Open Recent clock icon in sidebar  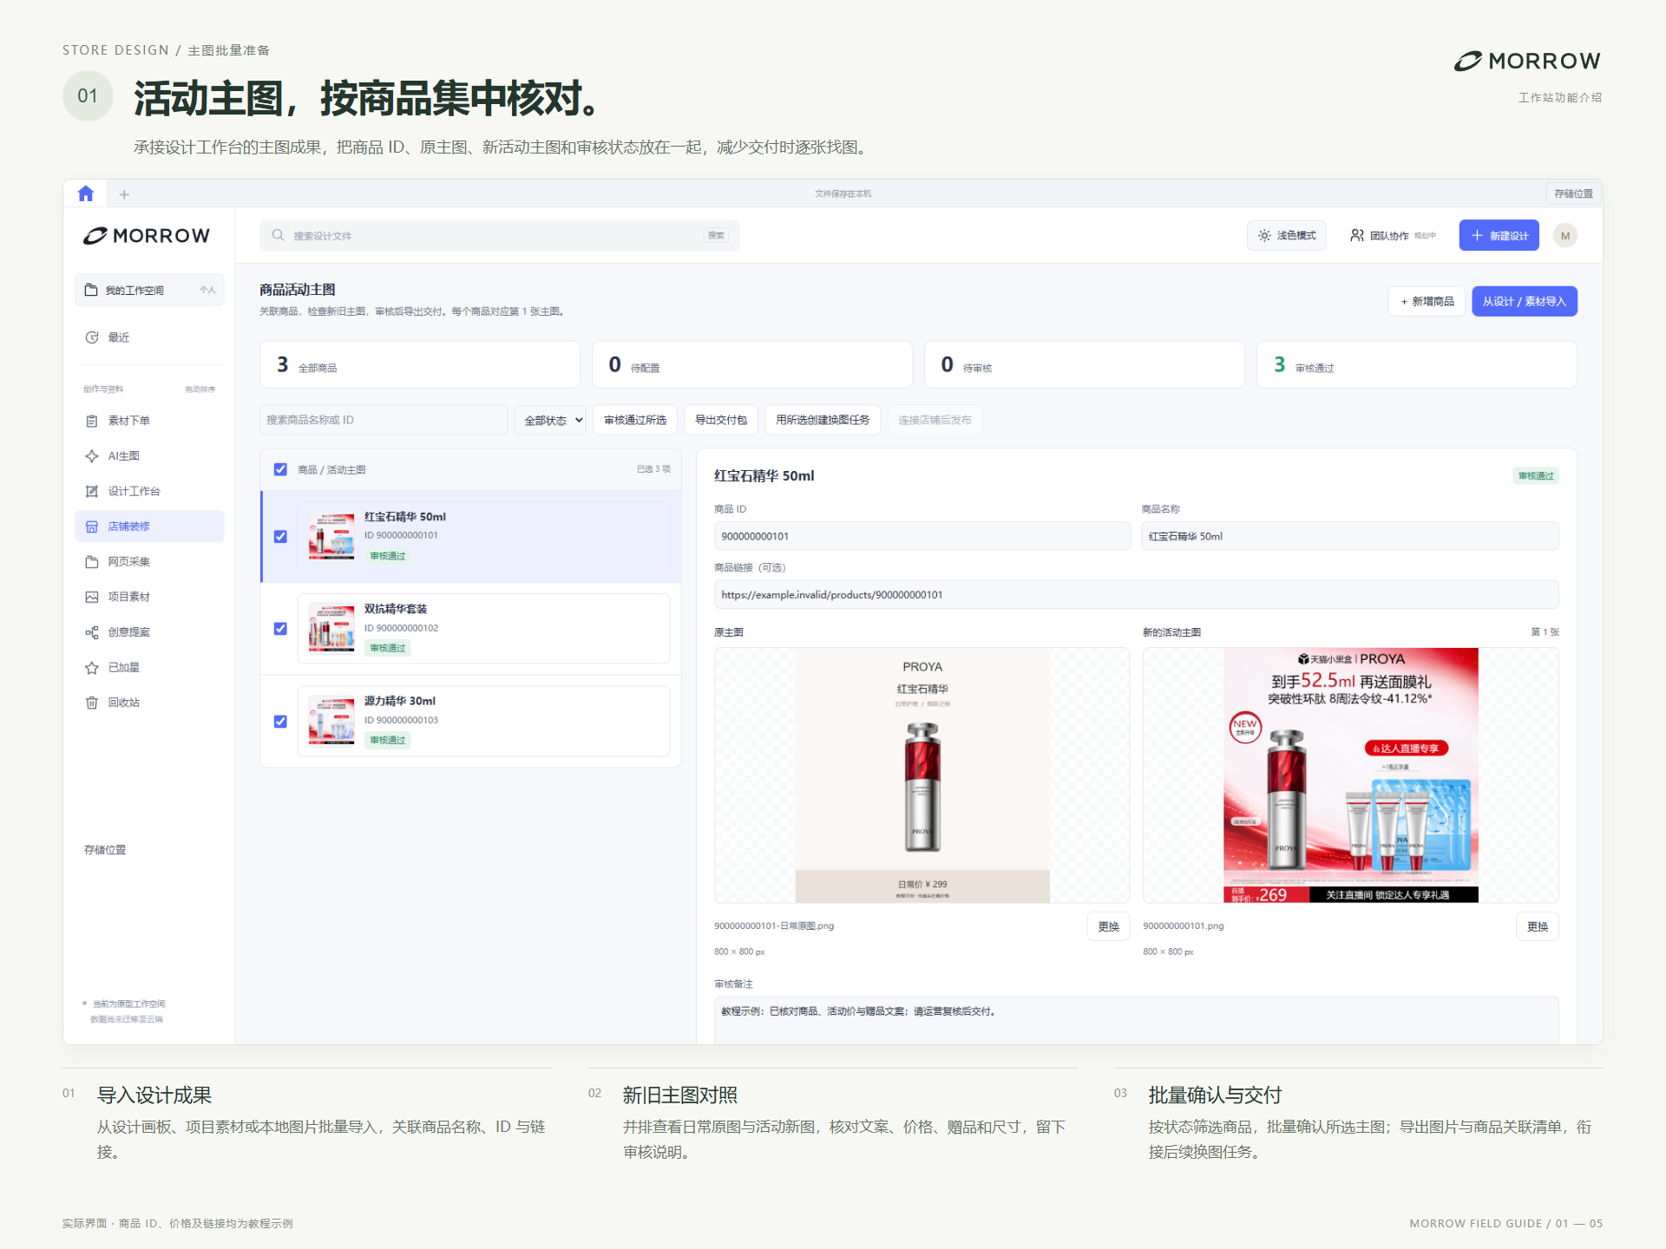click(92, 337)
